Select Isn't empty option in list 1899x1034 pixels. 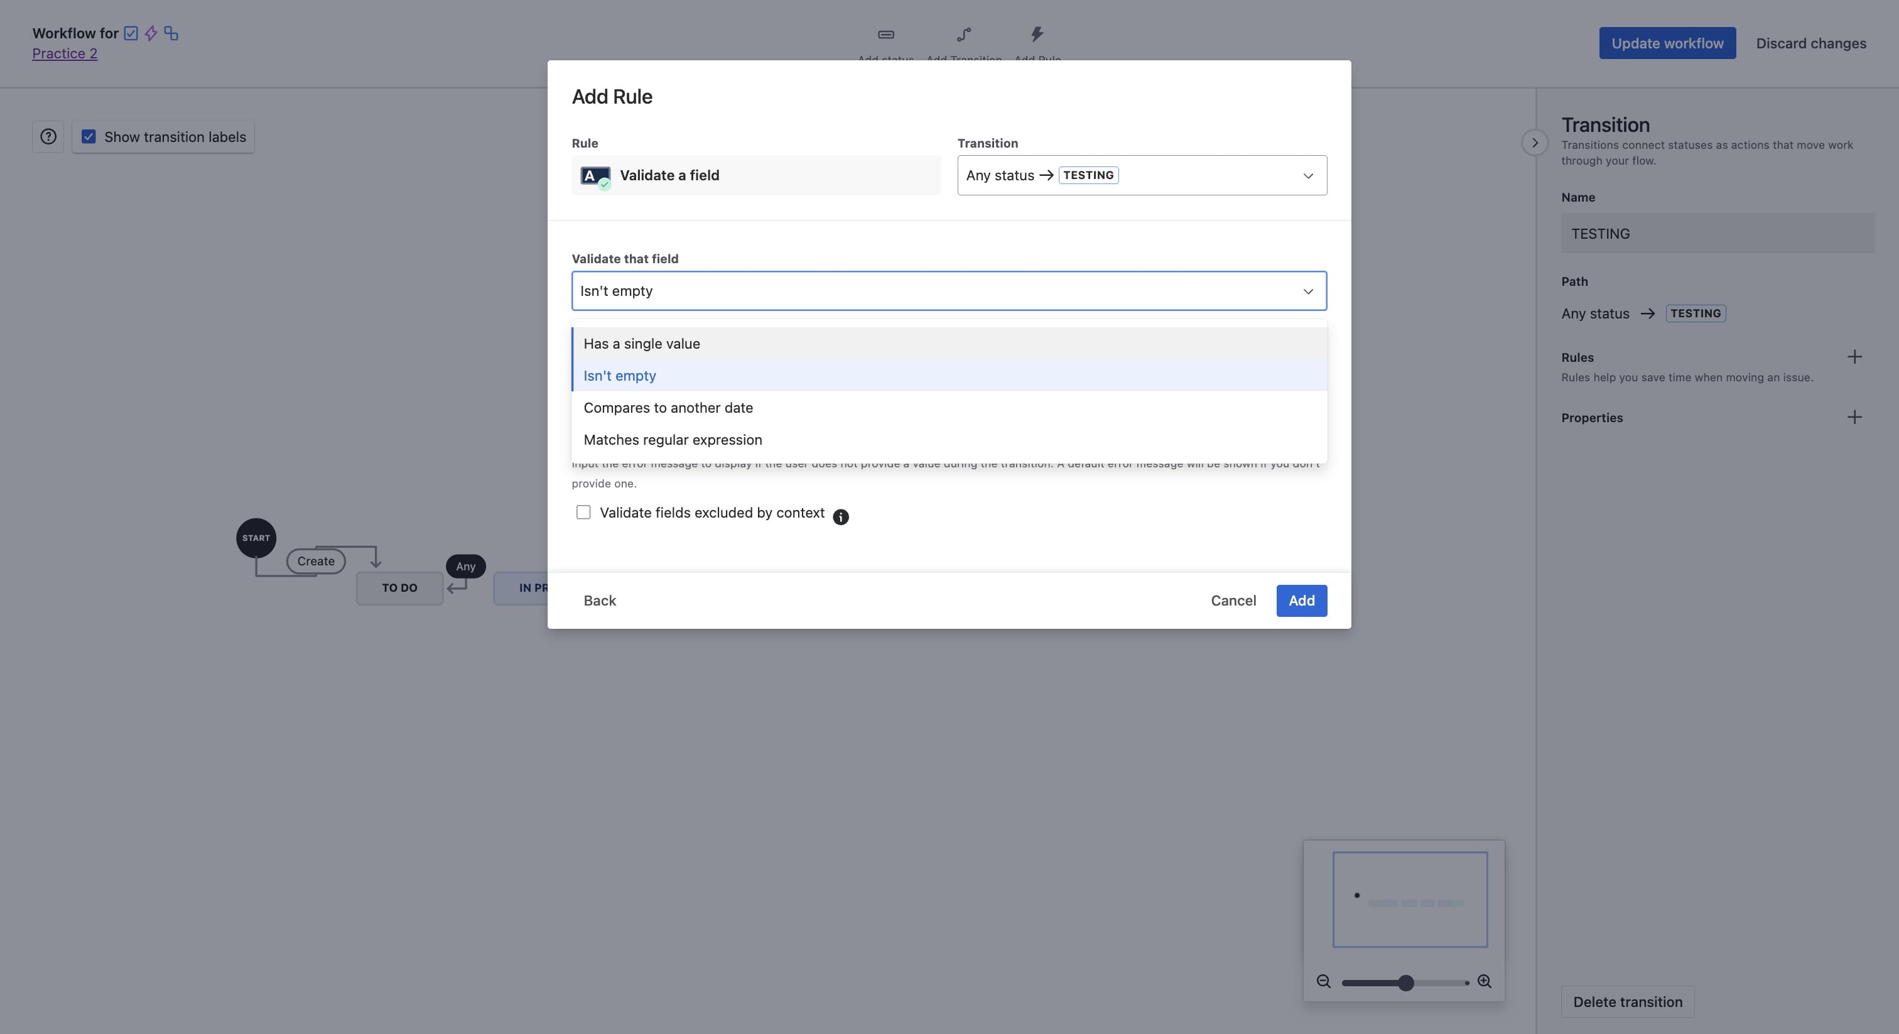(949, 376)
